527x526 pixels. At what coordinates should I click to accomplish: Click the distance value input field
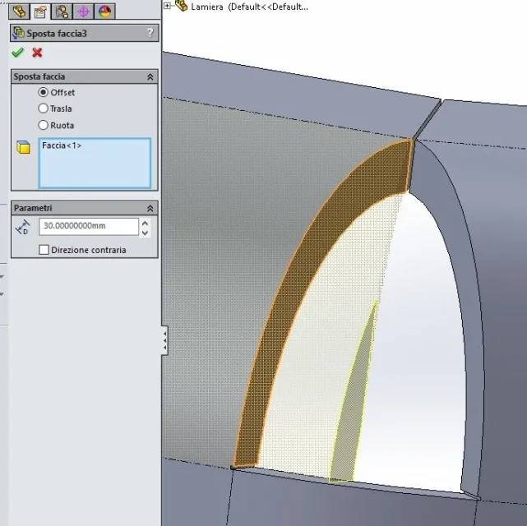tap(89, 226)
